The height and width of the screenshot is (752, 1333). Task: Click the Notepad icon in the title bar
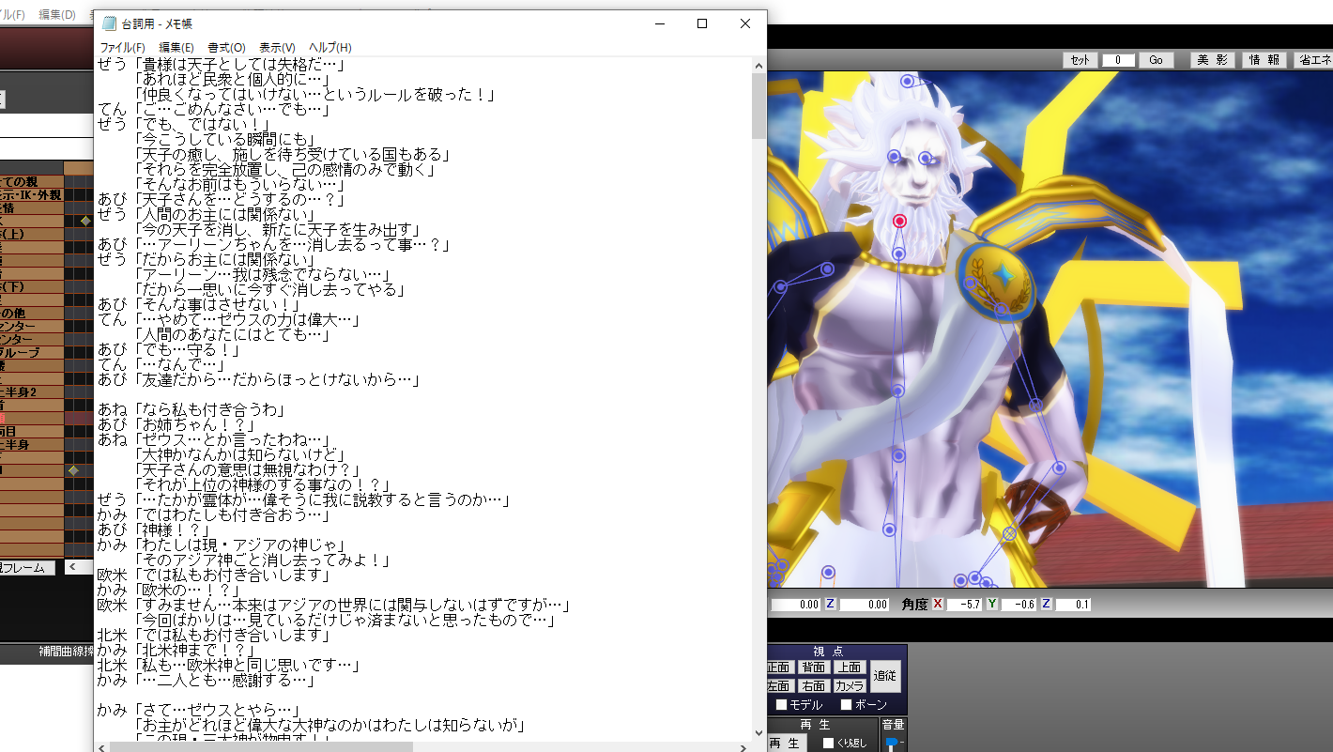click(110, 23)
